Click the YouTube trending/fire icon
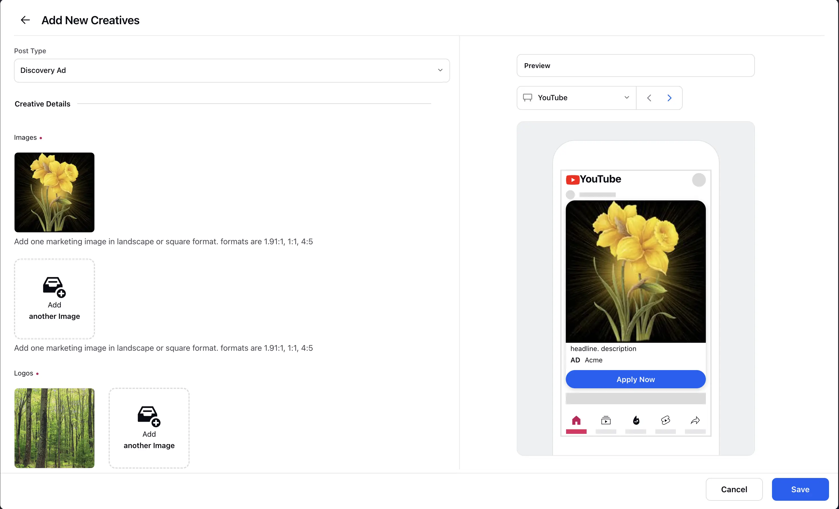839x509 pixels. pos(636,420)
